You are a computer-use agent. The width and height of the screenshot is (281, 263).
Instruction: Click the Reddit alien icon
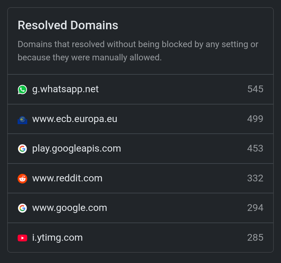(22, 179)
